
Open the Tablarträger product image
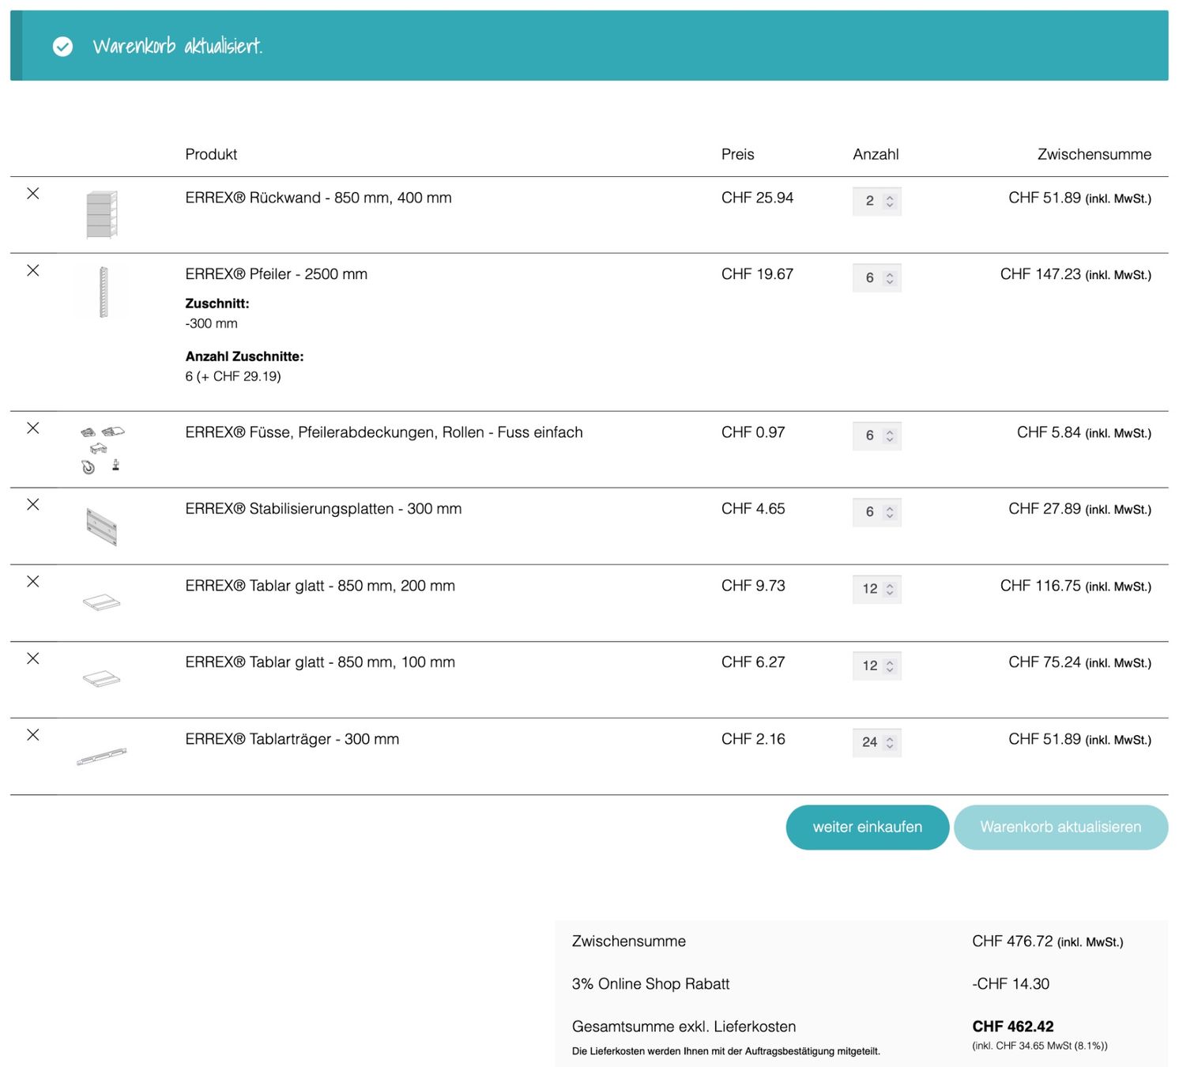point(102,756)
